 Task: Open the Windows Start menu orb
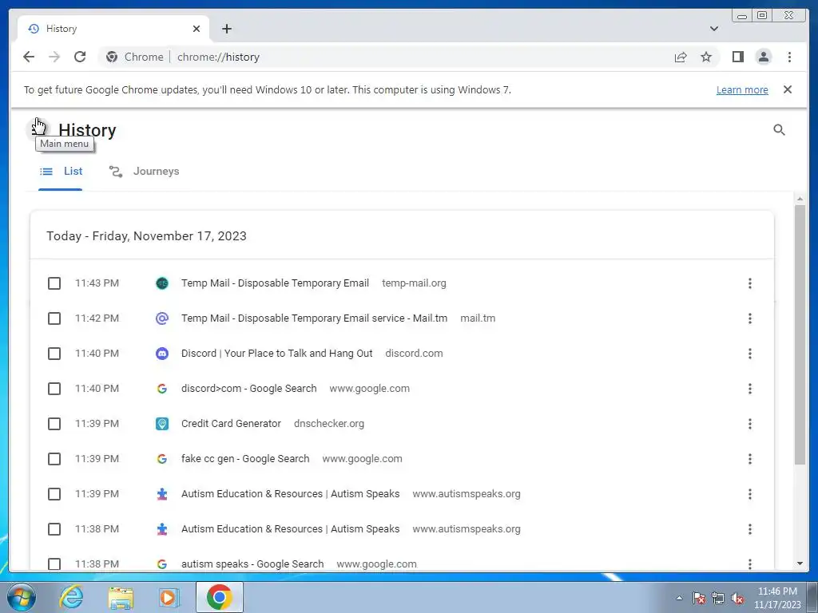[x=21, y=597]
